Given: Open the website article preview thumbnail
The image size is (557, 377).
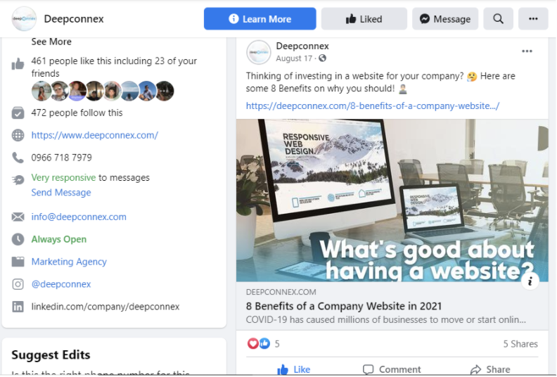Looking at the screenshot, I should (392, 200).
